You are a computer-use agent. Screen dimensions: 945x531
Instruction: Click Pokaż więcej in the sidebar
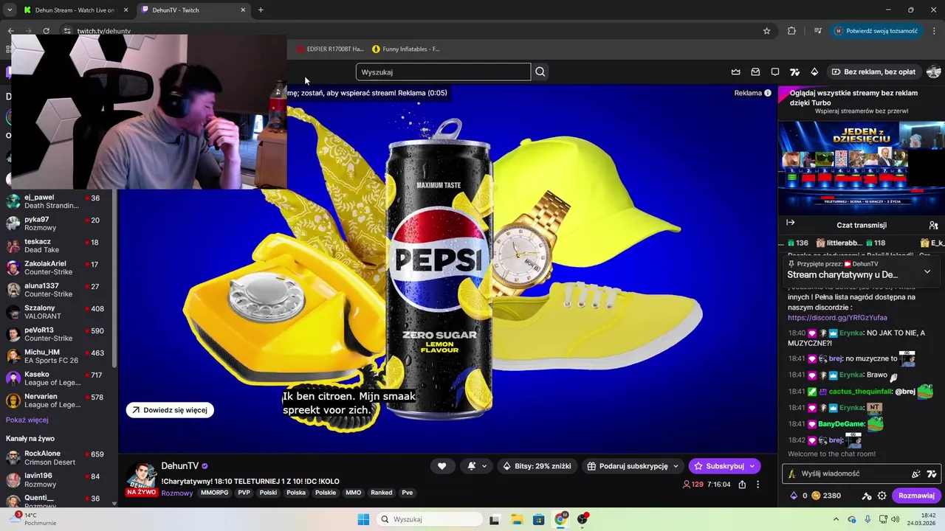27,420
